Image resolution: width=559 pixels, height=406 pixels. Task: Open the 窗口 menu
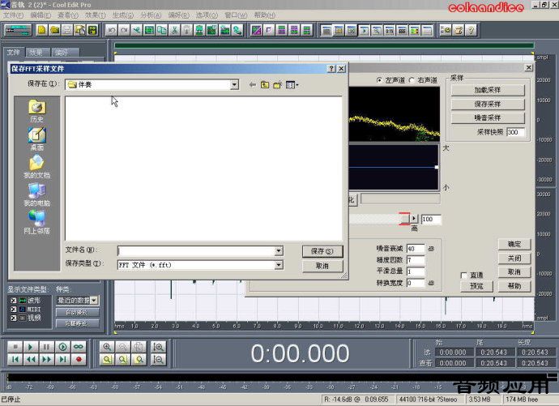[236, 15]
